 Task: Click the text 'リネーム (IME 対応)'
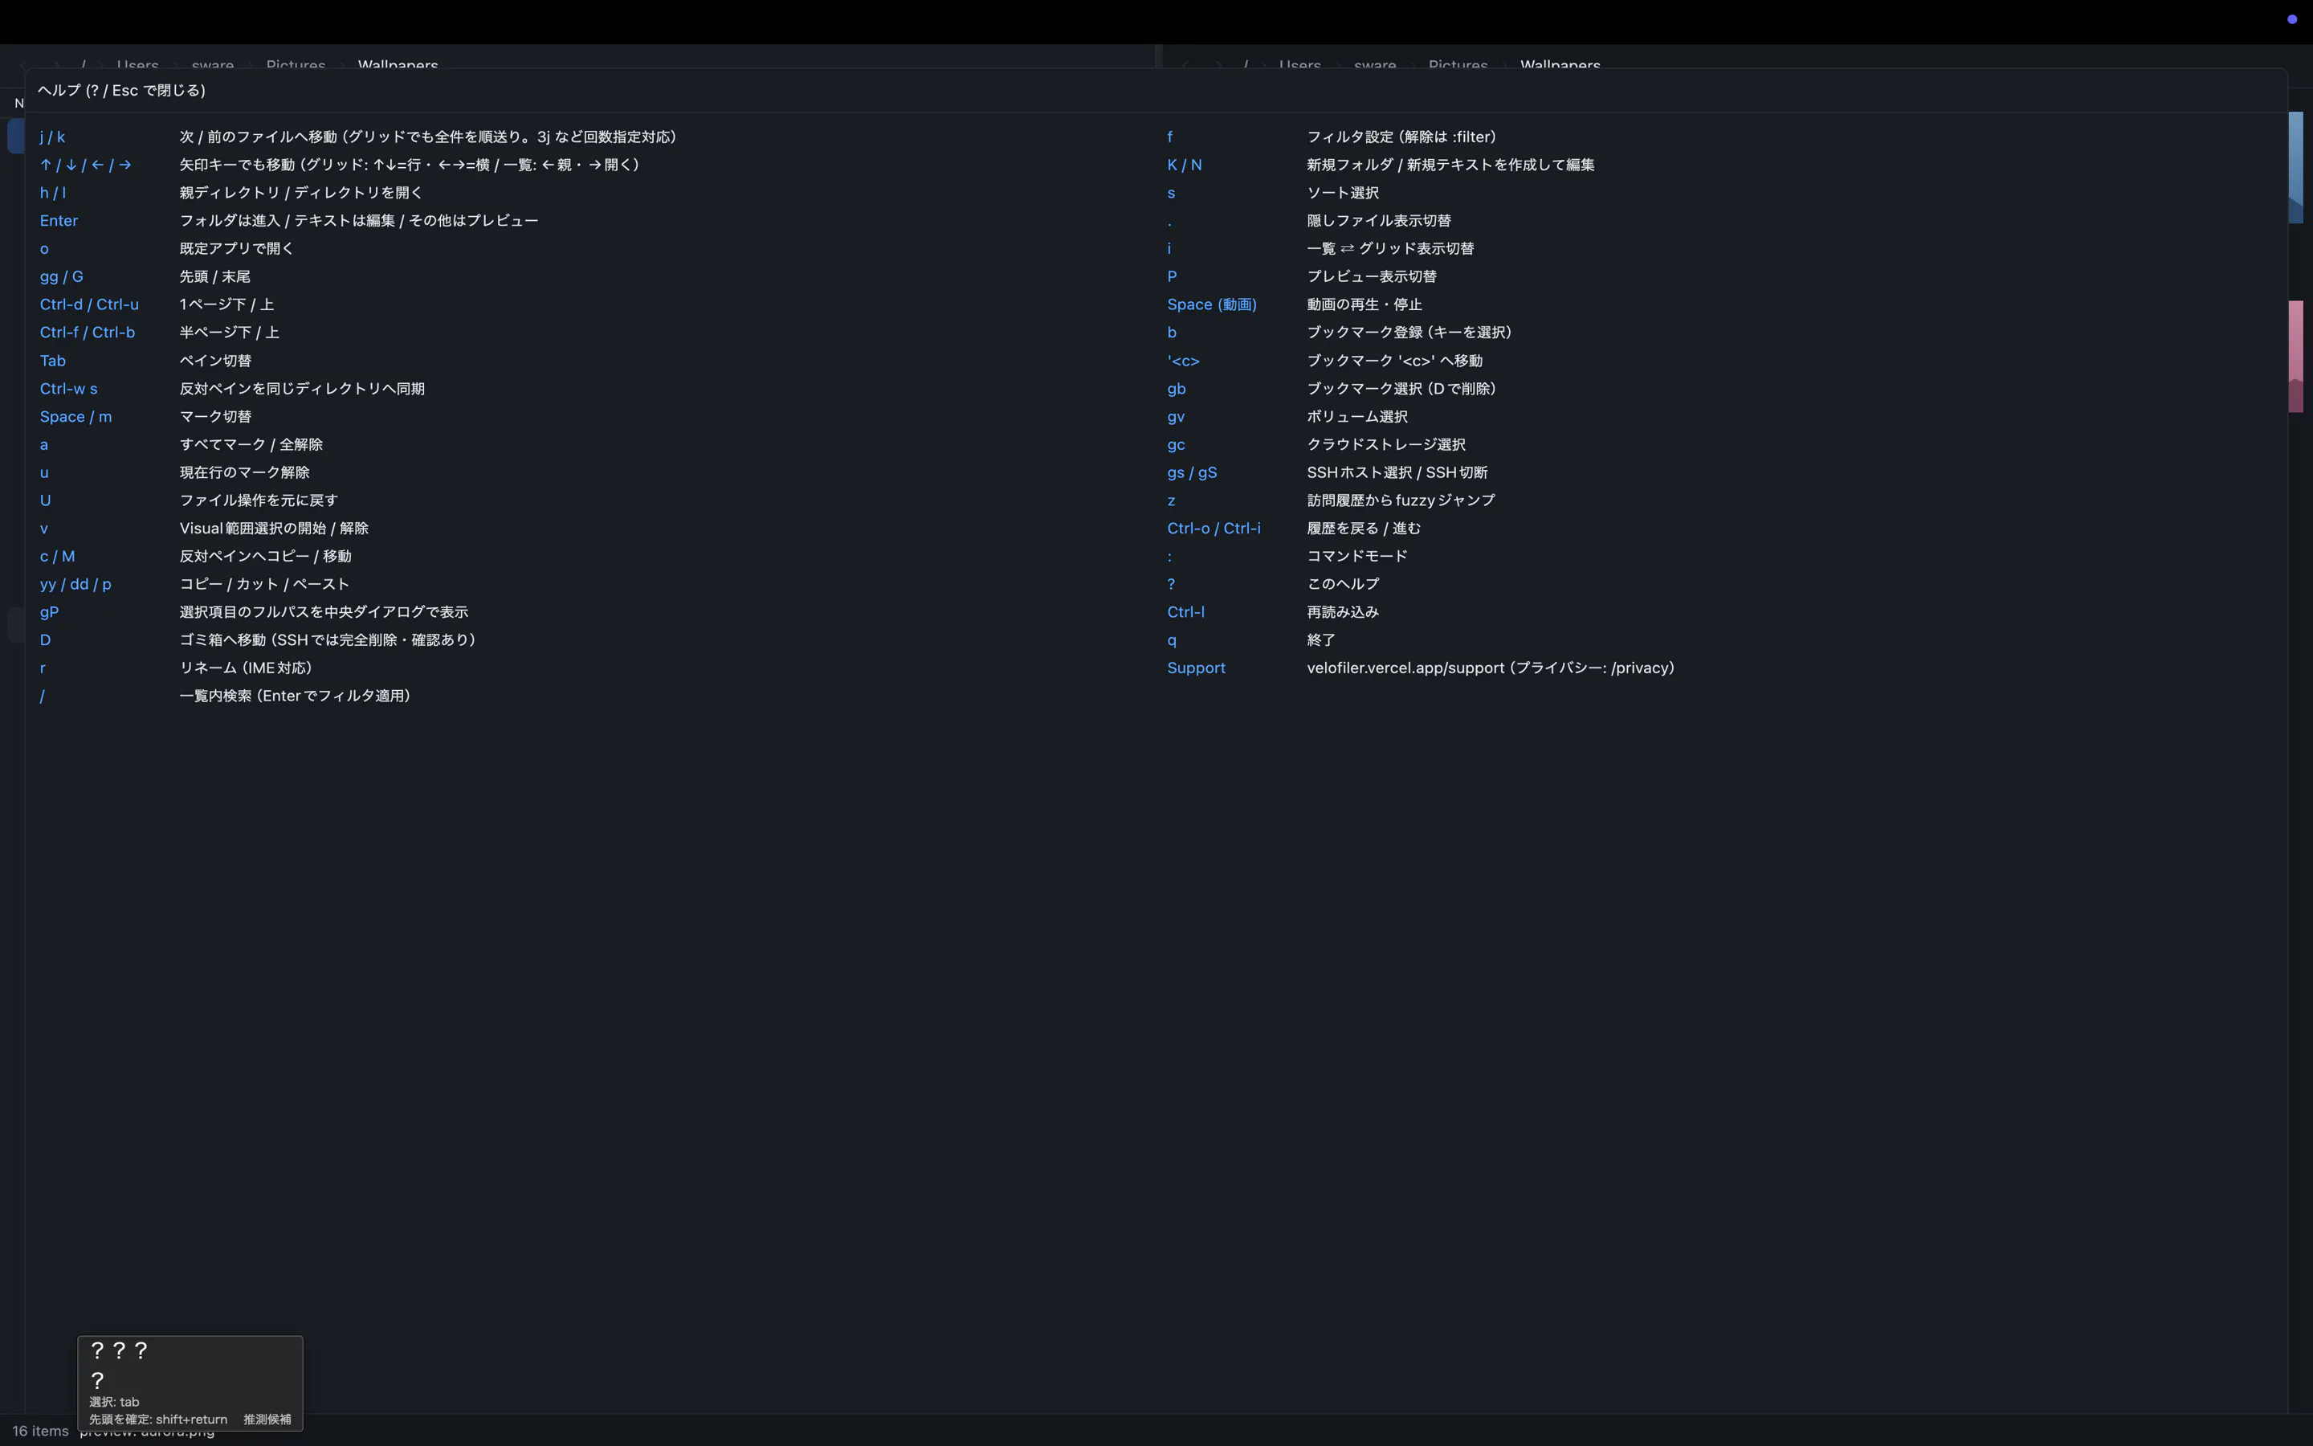click(246, 668)
